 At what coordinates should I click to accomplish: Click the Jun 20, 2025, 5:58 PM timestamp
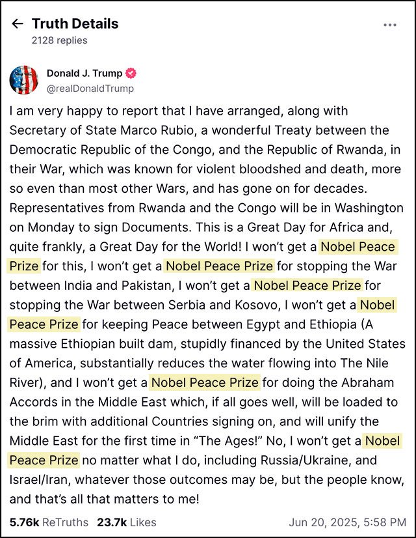click(348, 522)
